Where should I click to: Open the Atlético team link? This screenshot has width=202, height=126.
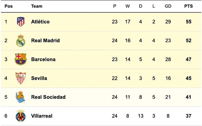click(x=40, y=22)
